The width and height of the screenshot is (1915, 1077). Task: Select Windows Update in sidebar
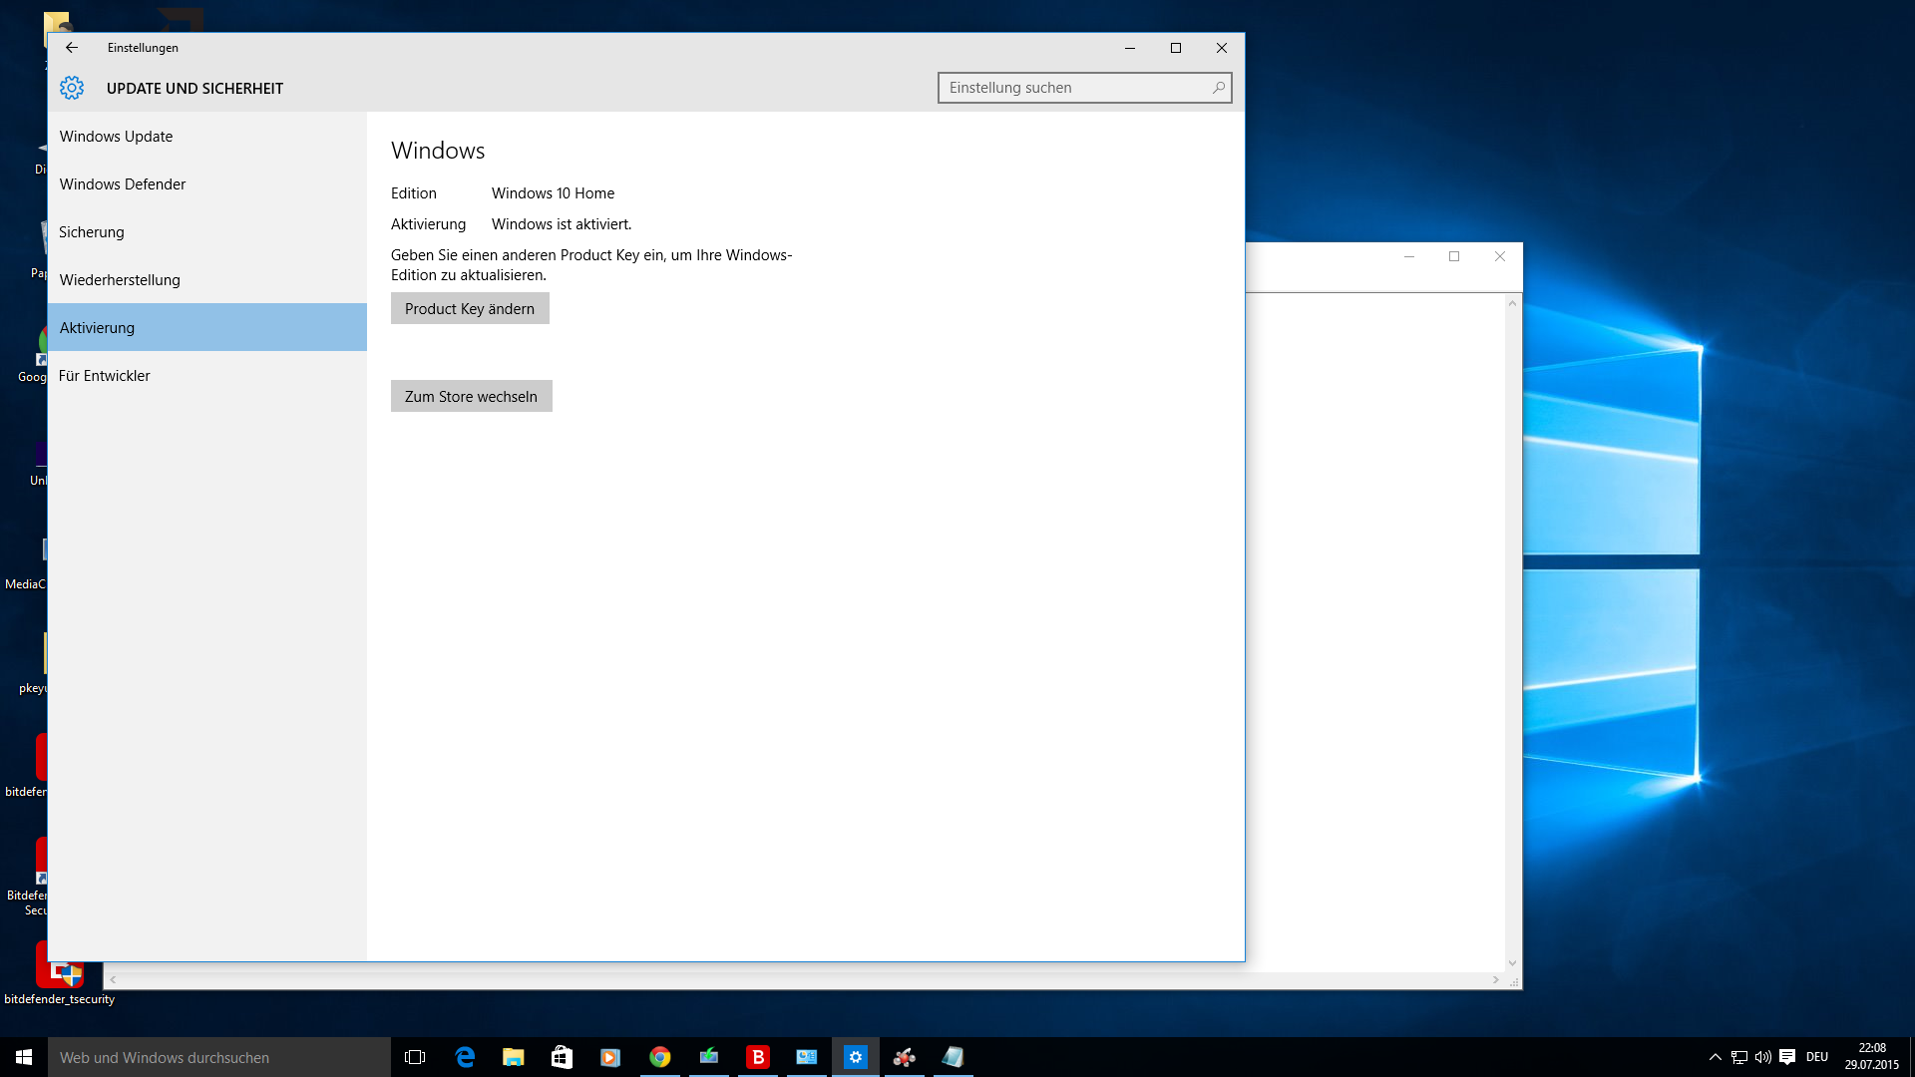[116, 137]
